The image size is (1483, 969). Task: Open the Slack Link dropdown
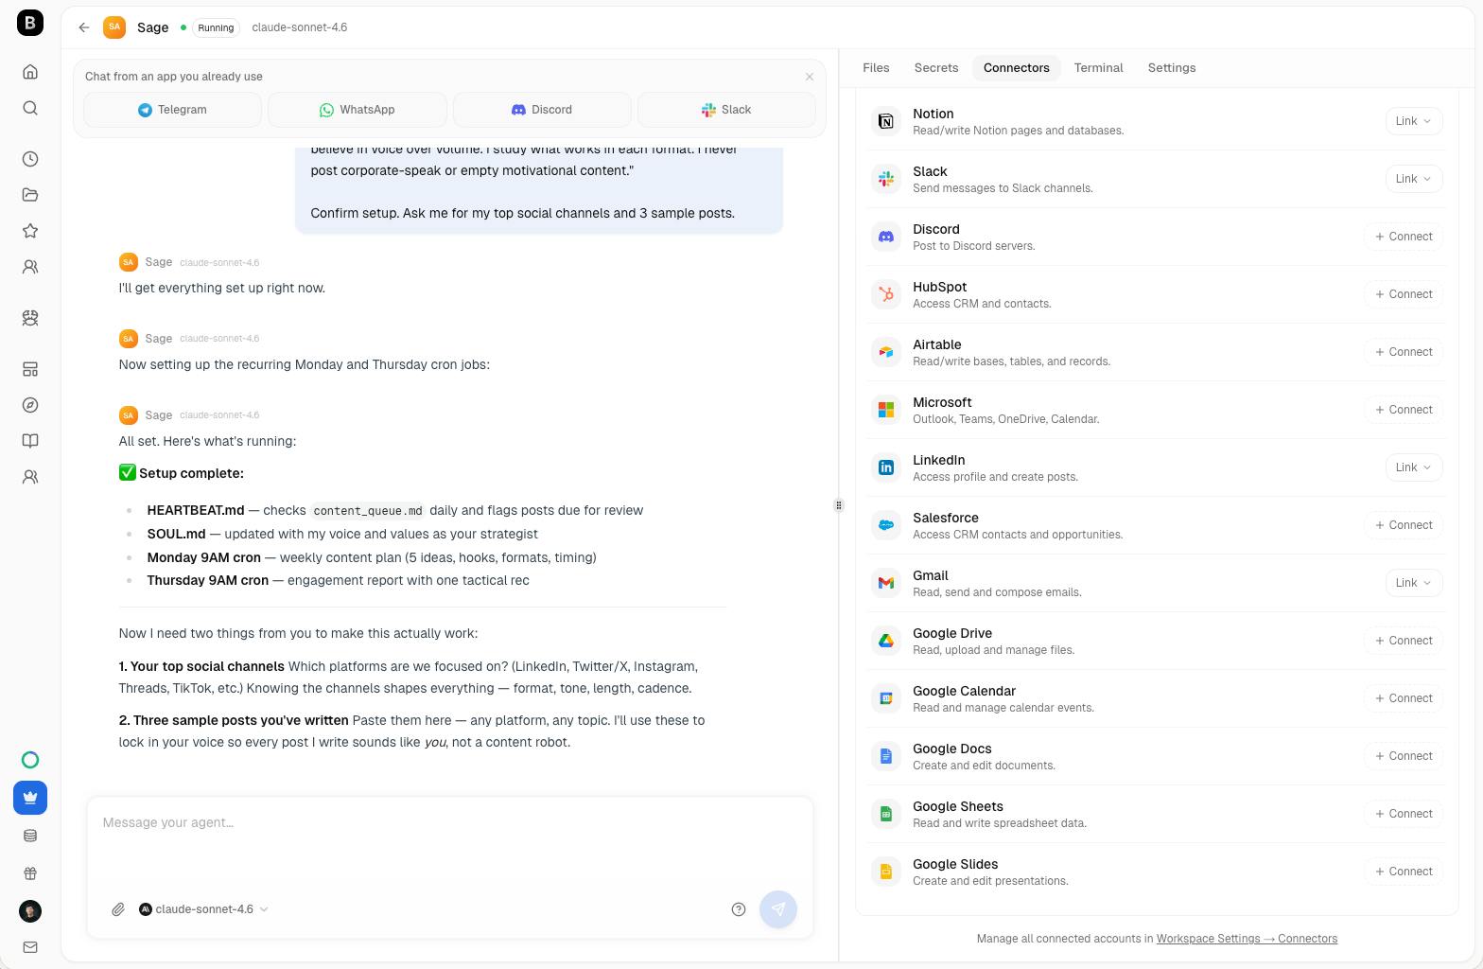(1414, 179)
